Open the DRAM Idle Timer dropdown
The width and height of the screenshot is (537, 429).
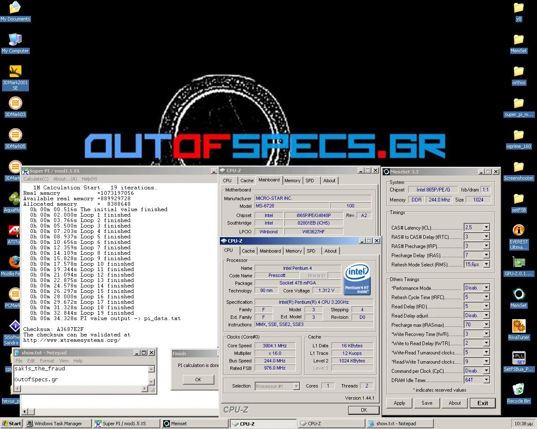click(486, 380)
